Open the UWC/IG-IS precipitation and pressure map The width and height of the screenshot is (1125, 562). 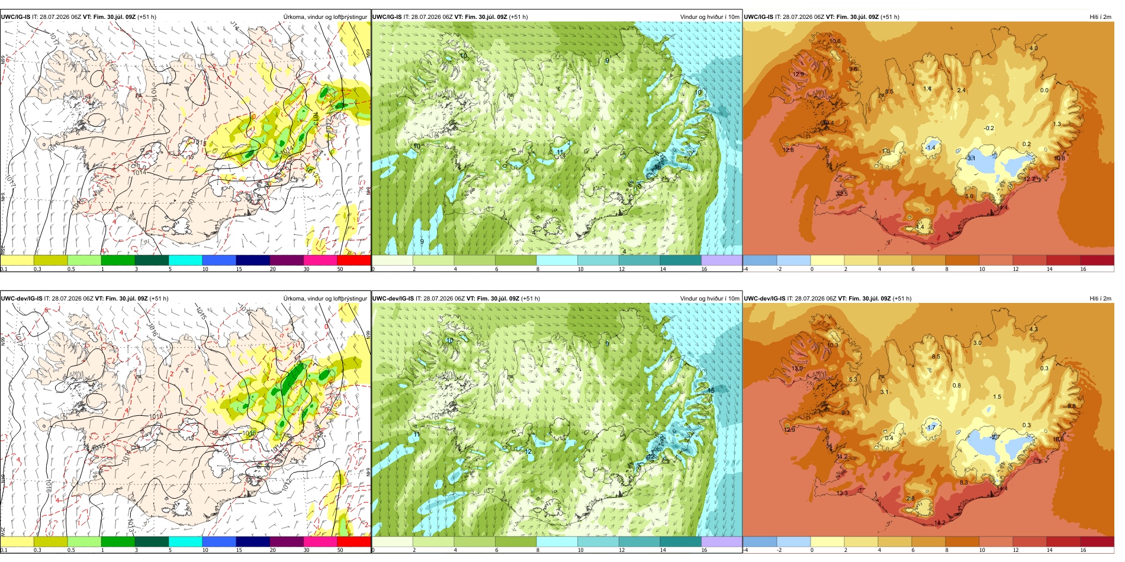[185, 138]
